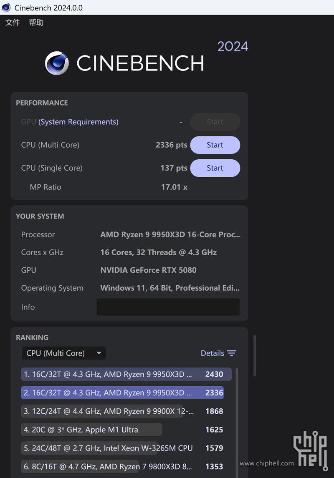
Task: Select ranking entry 1 scoring 2430
Action: [x=126, y=374]
